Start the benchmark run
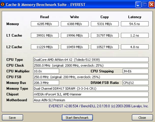Screen dimensions: 155x122 (x=77, y=117)
